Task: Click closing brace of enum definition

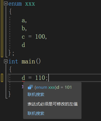Action: [x=9, y=53]
